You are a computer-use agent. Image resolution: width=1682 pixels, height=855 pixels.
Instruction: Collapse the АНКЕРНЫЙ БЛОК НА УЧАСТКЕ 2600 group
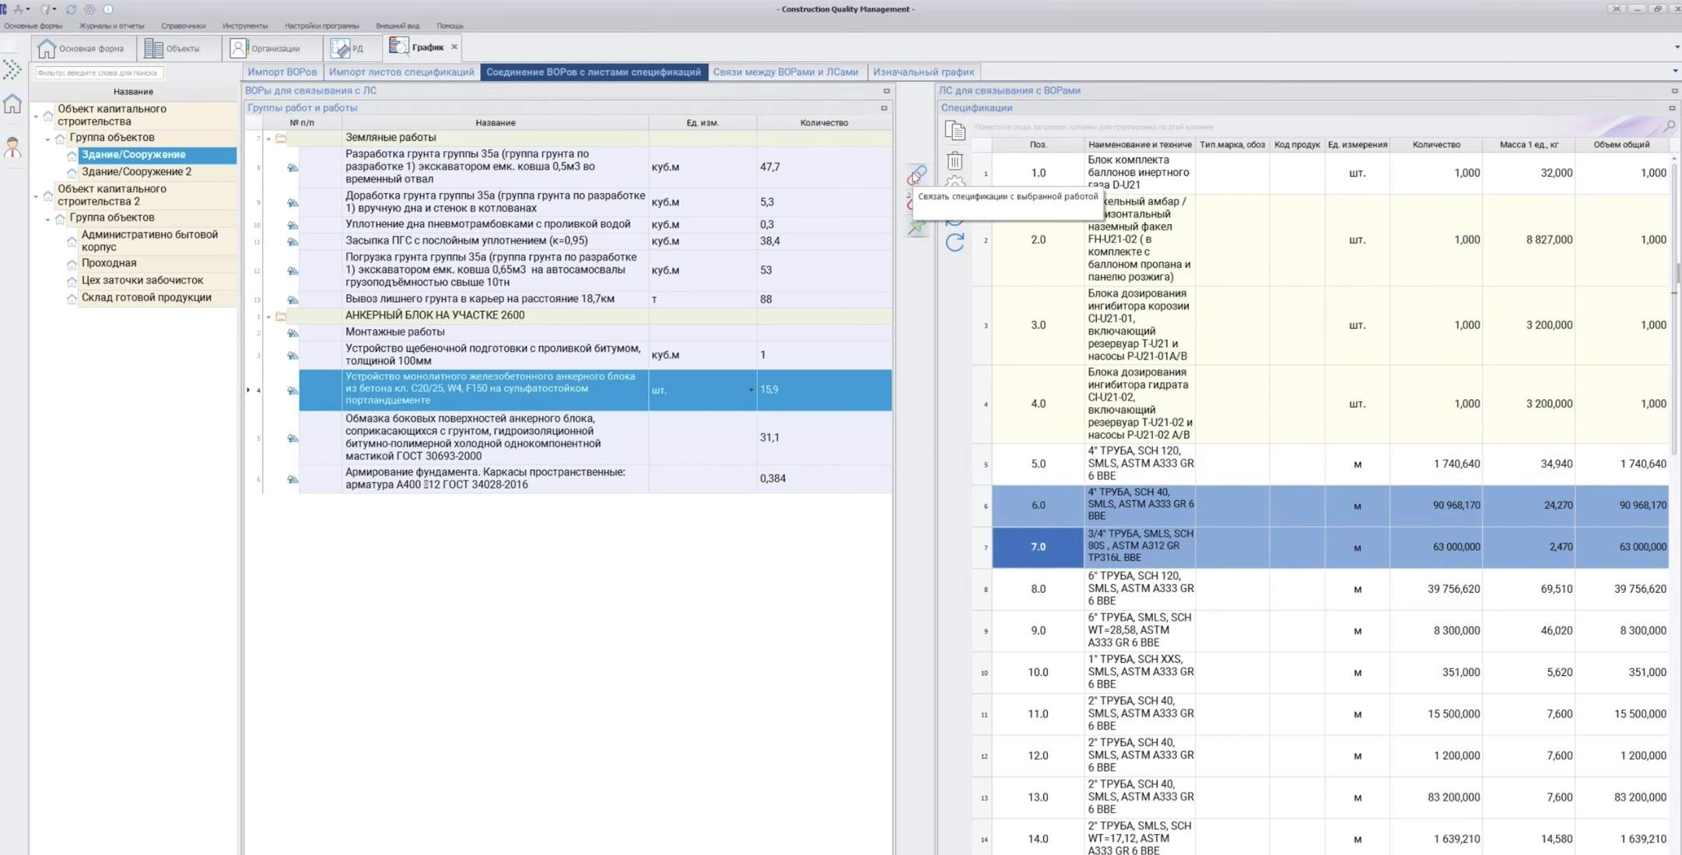point(269,317)
